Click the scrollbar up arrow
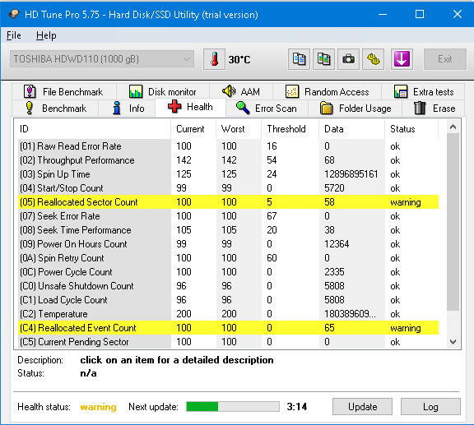The image size is (474, 425). click(x=453, y=127)
